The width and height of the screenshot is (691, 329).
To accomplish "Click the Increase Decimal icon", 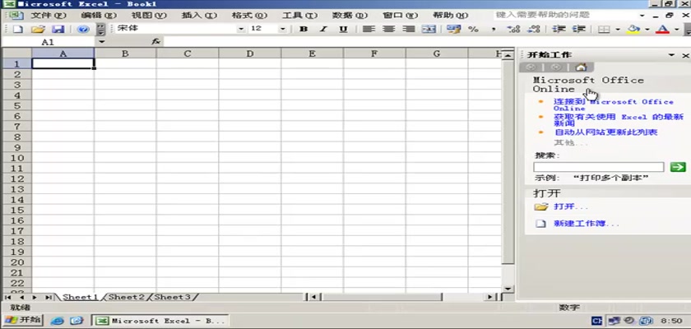I will point(513,29).
